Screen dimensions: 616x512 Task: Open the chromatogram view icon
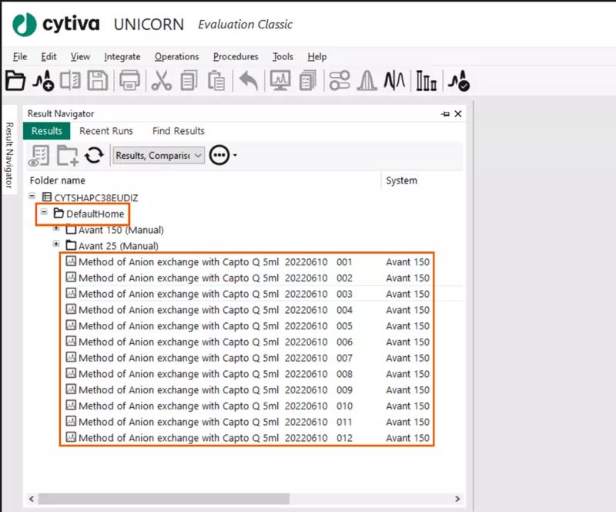click(281, 80)
